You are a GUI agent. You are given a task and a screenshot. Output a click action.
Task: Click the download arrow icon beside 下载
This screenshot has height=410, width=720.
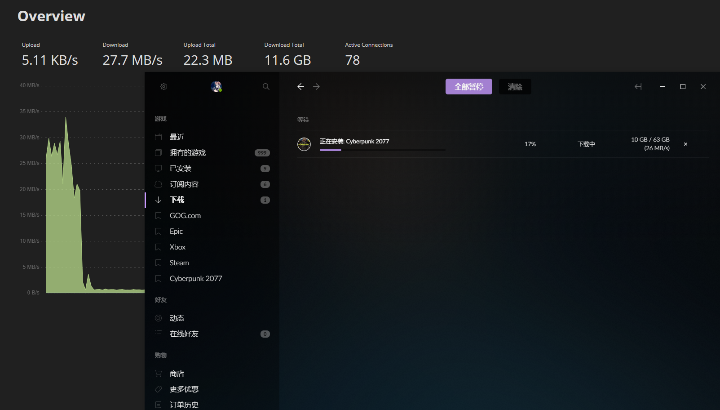(x=158, y=200)
